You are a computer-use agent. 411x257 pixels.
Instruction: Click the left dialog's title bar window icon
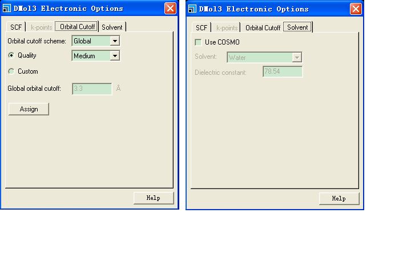pyautogui.click(x=7, y=9)
